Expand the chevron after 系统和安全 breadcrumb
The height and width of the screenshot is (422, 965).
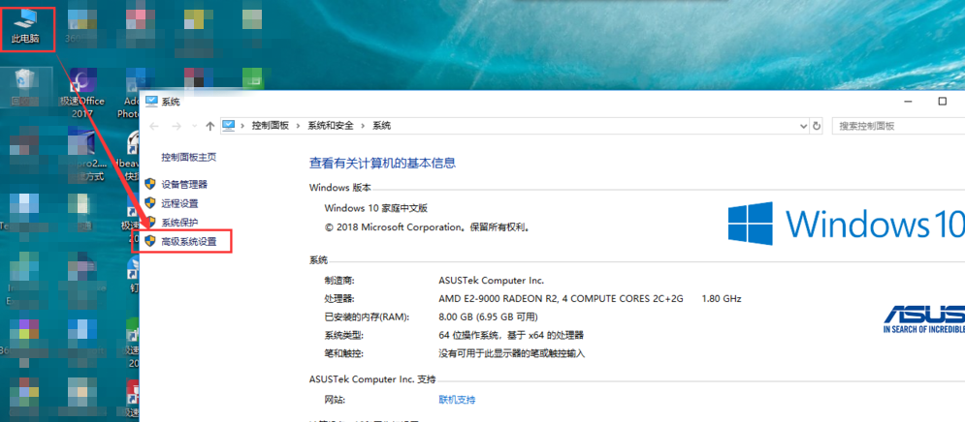pyautogui.click(x=363, y=126)
